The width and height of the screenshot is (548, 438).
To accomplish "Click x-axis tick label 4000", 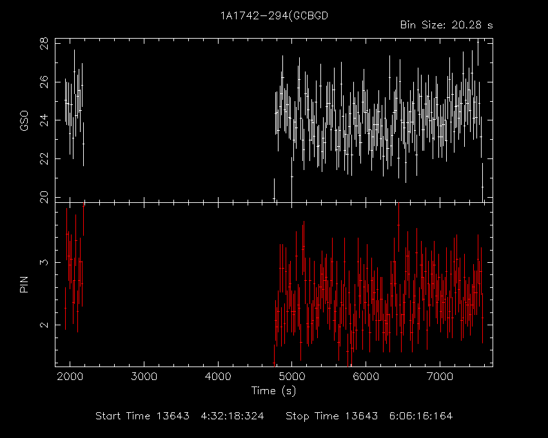I will click(218, 377).
